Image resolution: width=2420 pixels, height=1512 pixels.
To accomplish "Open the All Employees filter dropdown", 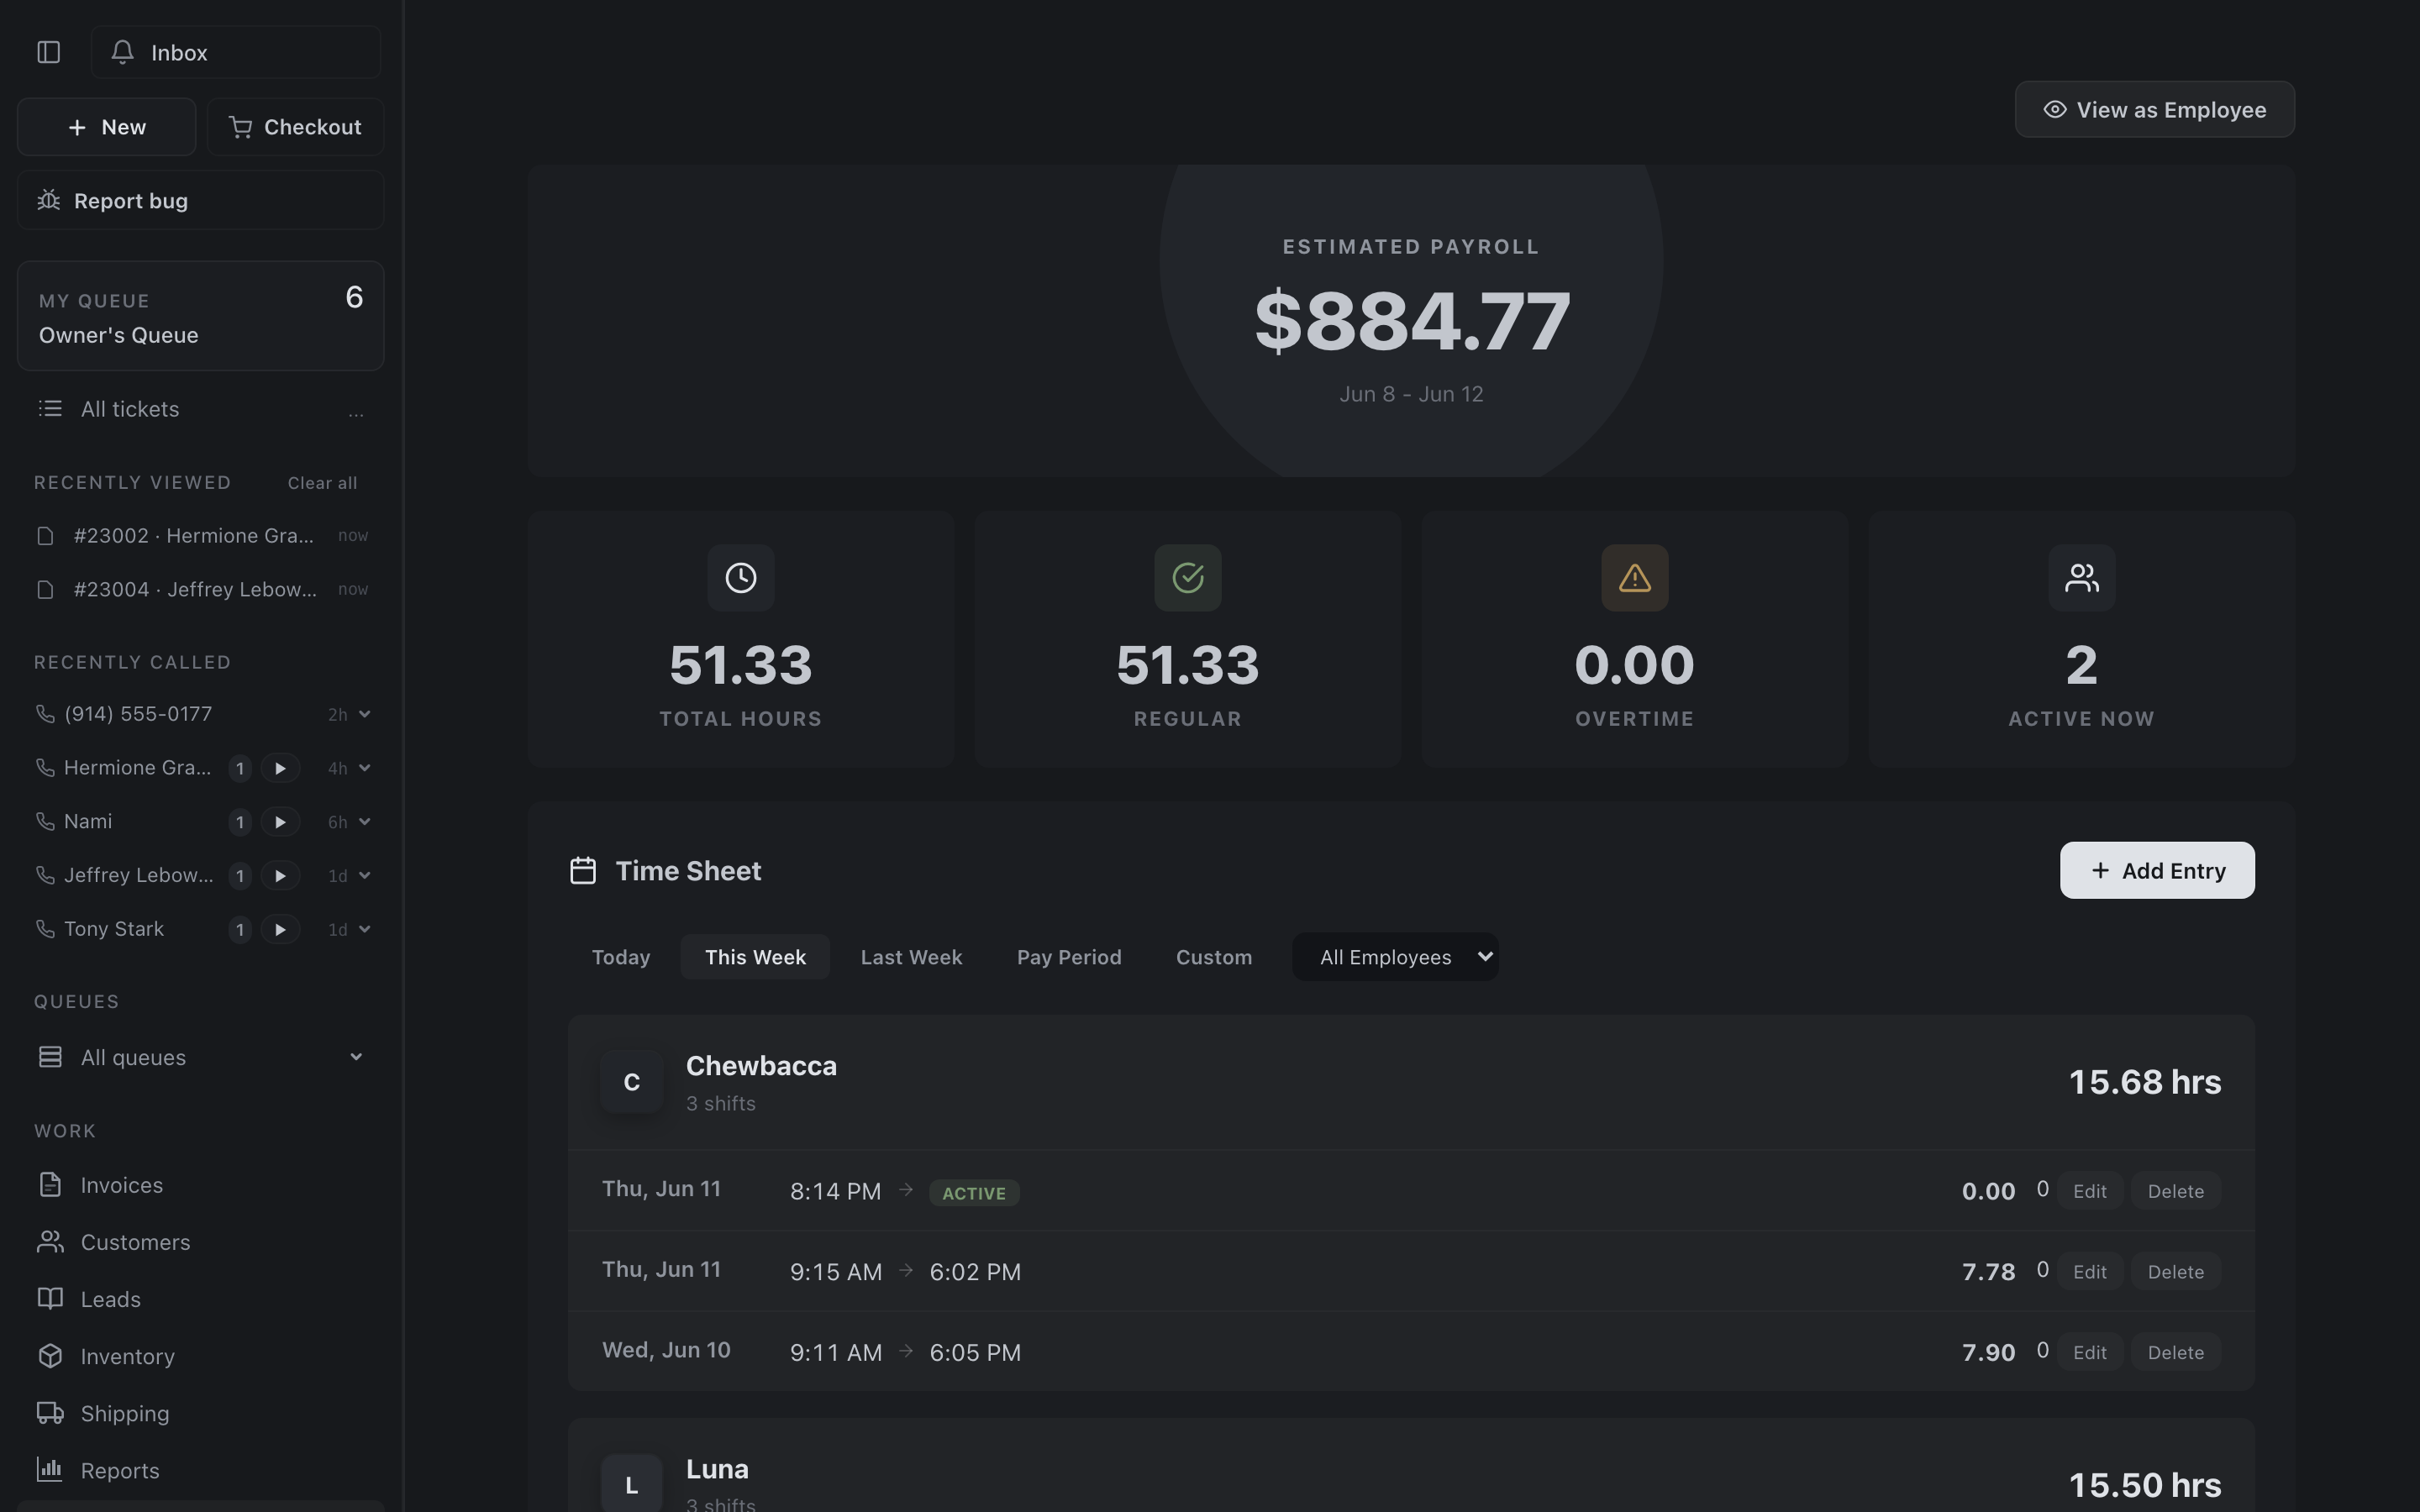I will [1395, 957].
